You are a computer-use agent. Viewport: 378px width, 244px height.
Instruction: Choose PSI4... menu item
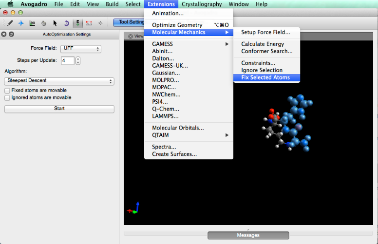pos(189,102)
